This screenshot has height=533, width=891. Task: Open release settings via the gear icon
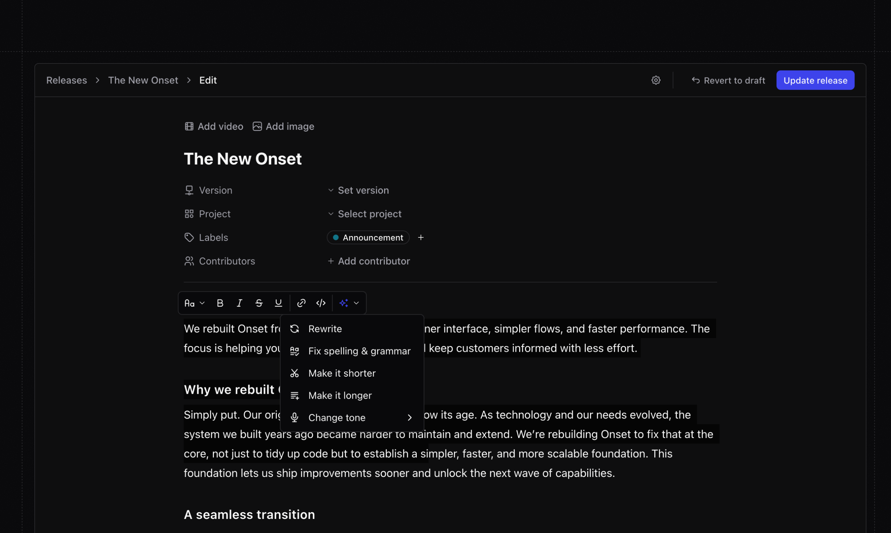point(656,80)
